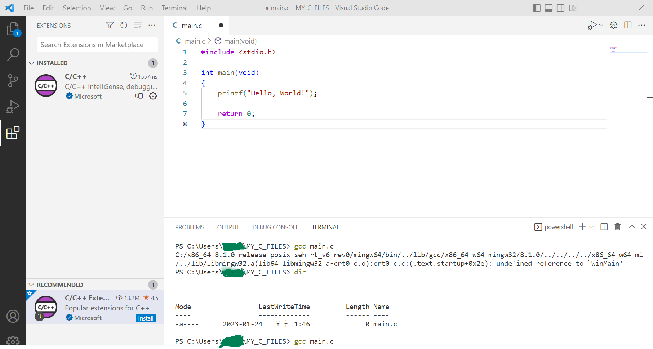Click the VS Code logo icon
The image size is (653, 349).
tap(10, 8)
